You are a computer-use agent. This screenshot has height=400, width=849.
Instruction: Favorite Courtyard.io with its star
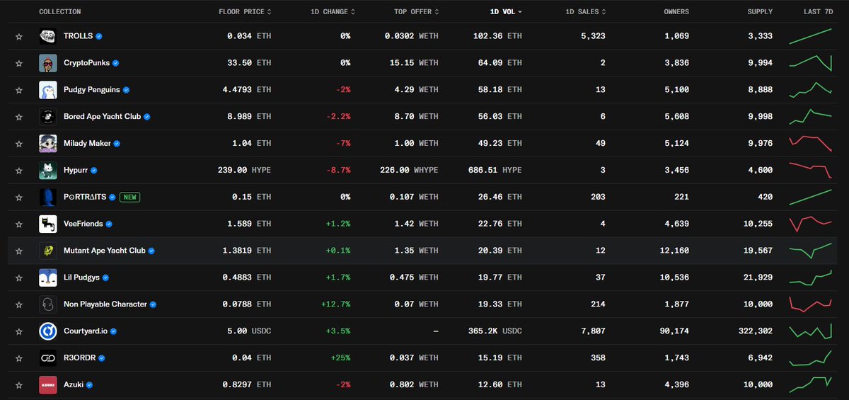[19, 331]
